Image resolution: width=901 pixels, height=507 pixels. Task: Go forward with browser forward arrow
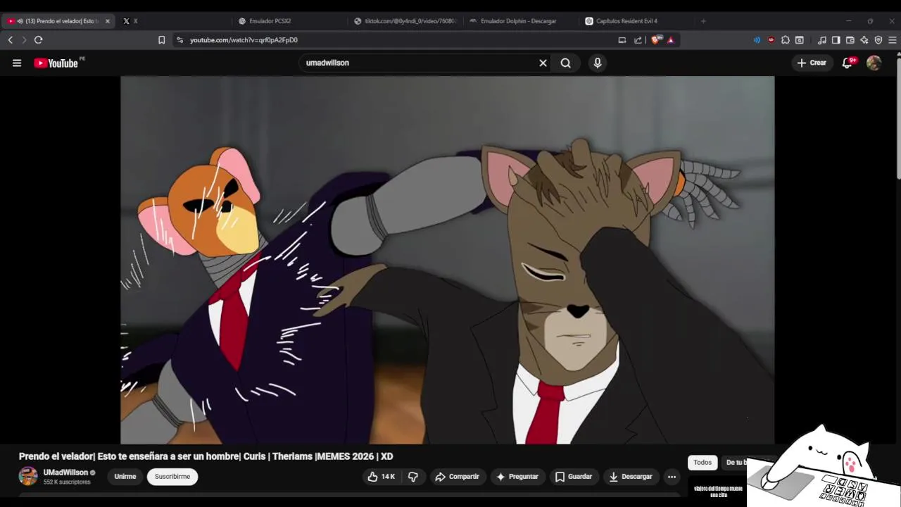tap(23, 40)
